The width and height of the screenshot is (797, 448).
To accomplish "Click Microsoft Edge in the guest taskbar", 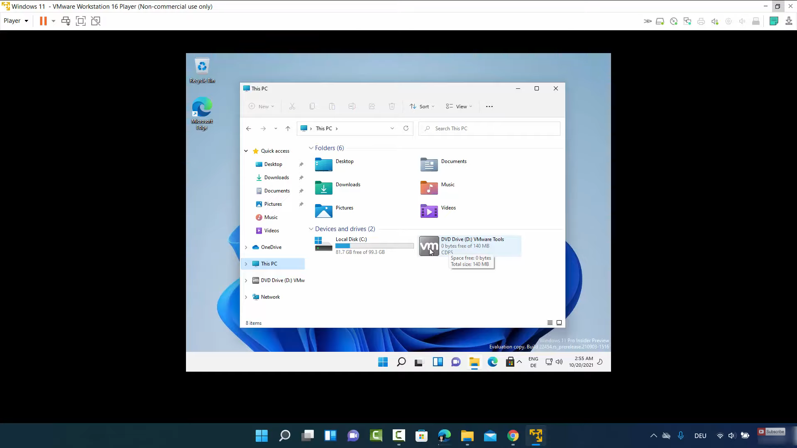I will click(492, 362).
